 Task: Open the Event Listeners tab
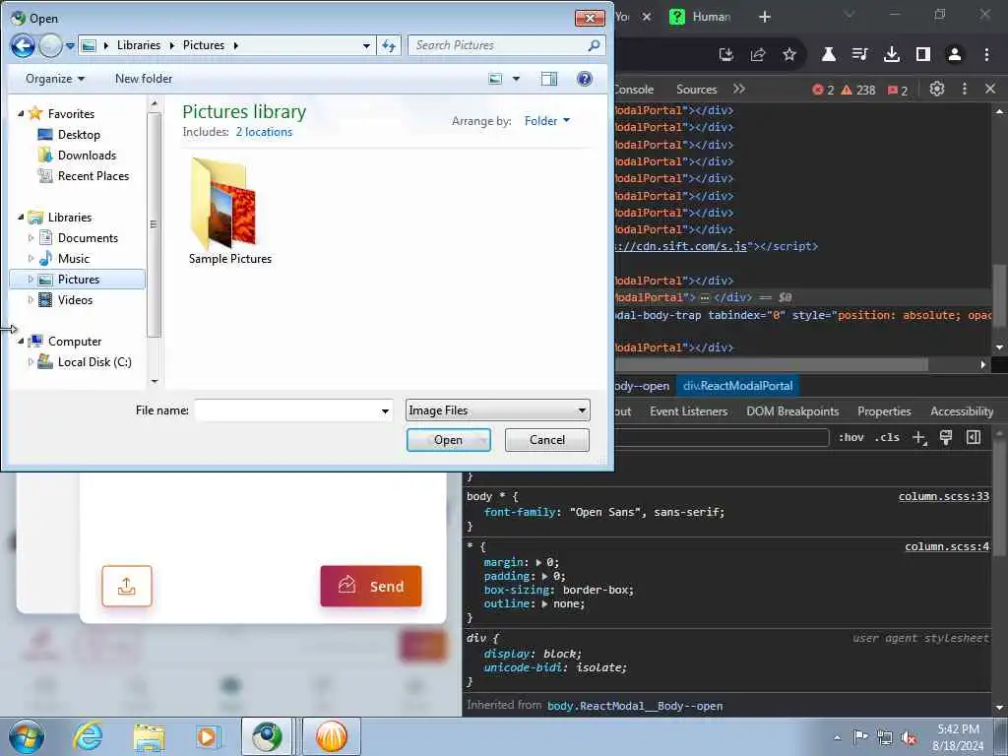(x=688, y=411)
